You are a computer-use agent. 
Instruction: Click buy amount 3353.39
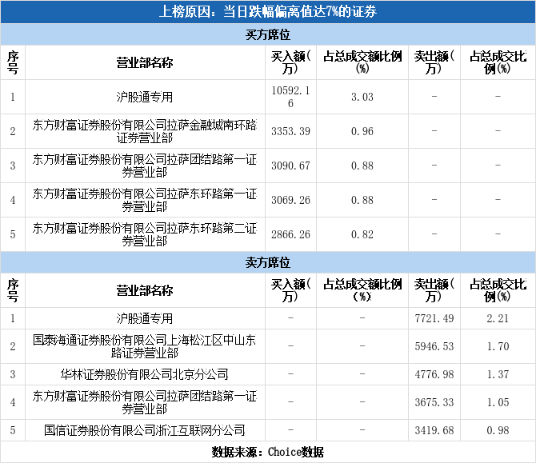(290, 131)
